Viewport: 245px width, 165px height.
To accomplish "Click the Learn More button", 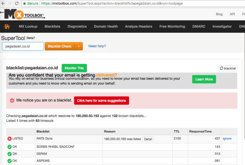I will [x=204, y=79].
